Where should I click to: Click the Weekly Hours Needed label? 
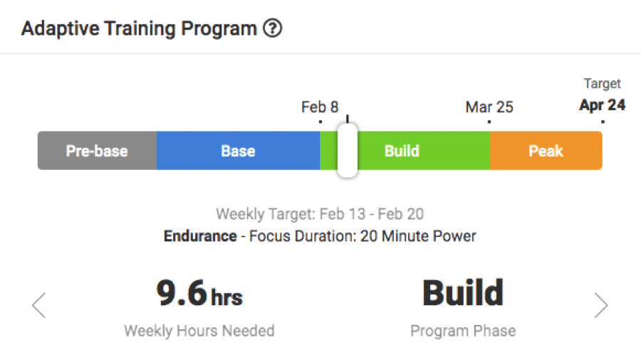pos(199,331)
